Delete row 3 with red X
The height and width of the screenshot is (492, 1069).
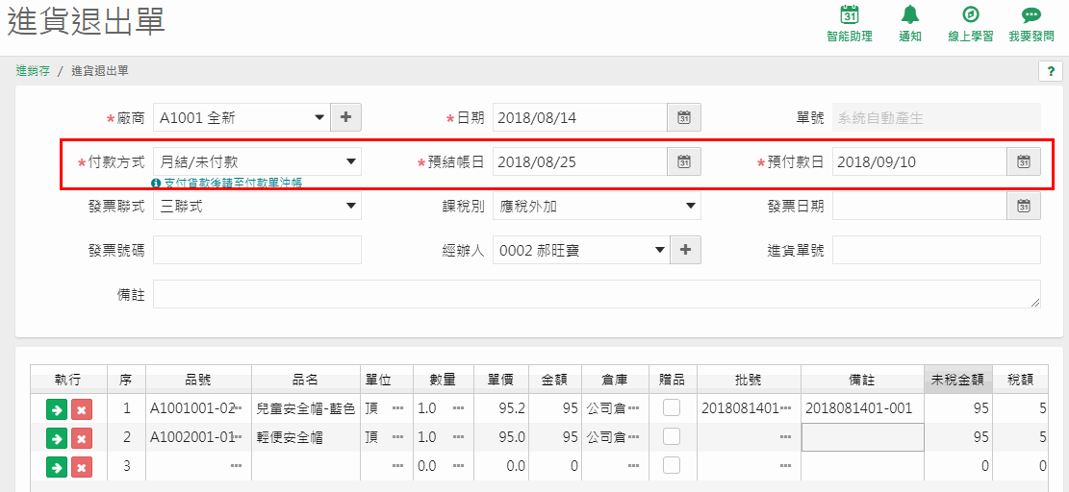pos(81,466)
